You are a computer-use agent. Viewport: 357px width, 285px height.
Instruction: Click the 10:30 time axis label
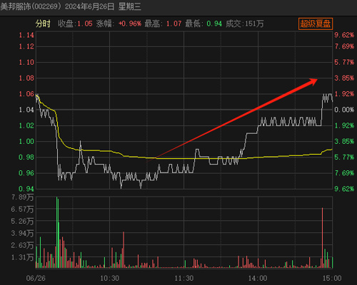pyautogui.click(x=110, y=278)
